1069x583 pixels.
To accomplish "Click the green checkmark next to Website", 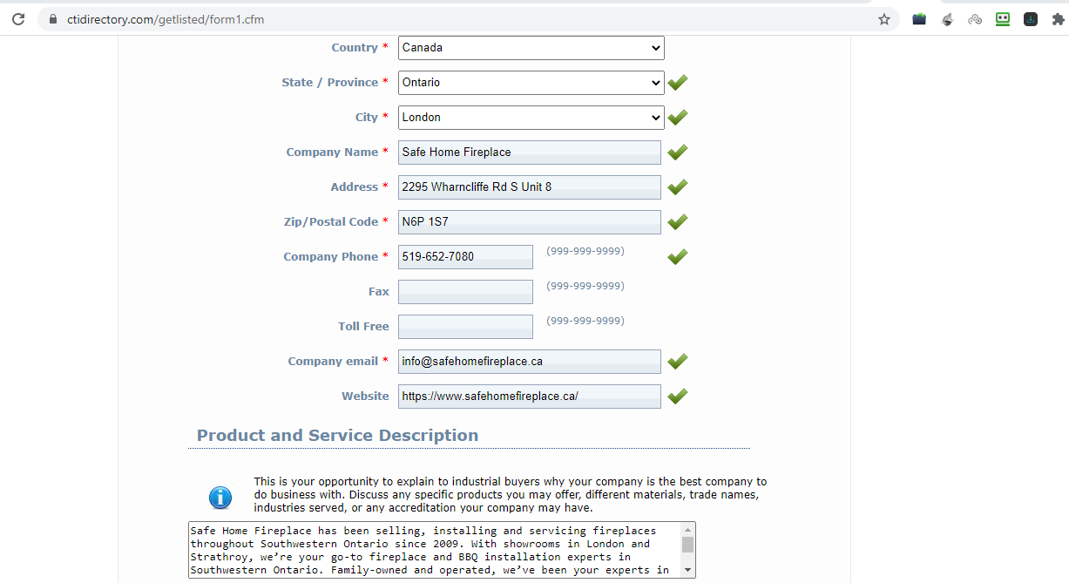I will coord(678,397).
